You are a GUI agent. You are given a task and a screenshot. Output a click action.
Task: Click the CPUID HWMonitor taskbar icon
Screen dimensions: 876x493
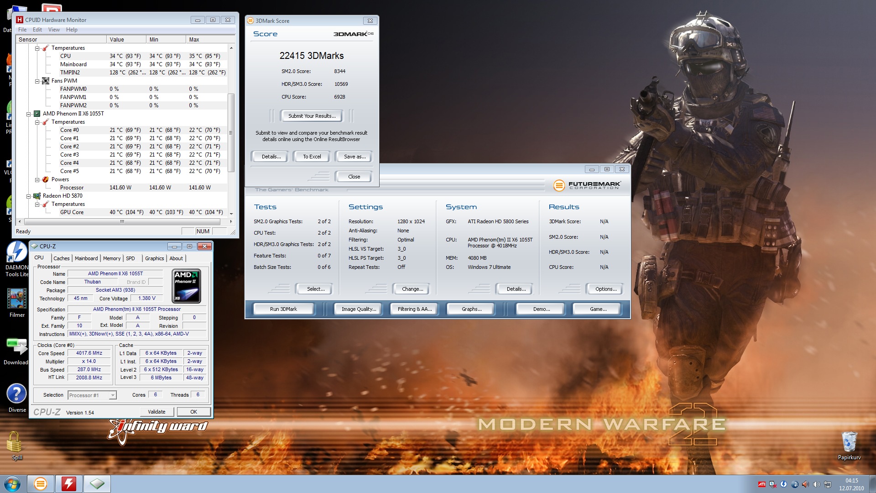tap(69, 484)
